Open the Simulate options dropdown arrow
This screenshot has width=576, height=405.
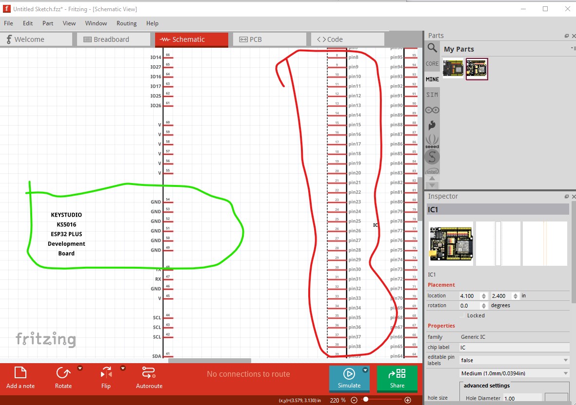click(365, 370)
